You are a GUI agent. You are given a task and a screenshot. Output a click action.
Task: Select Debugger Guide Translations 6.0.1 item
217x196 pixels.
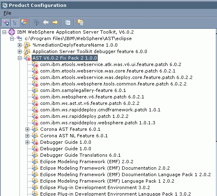[80, 155]
